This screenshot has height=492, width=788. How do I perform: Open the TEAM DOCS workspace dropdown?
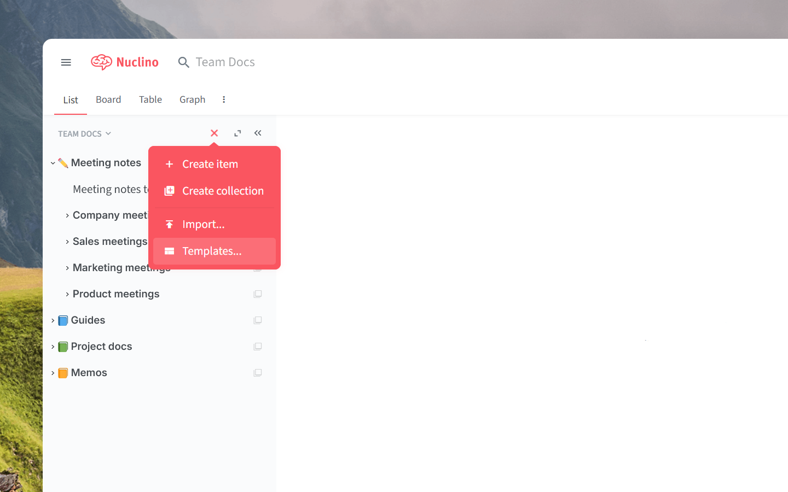(84, 133)
